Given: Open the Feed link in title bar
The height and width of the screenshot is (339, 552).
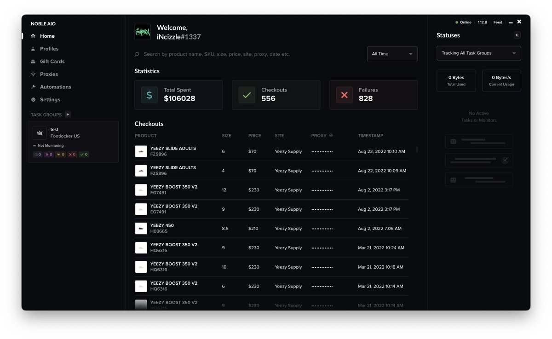Looking at the screenshot, I should tap(498, 22).
